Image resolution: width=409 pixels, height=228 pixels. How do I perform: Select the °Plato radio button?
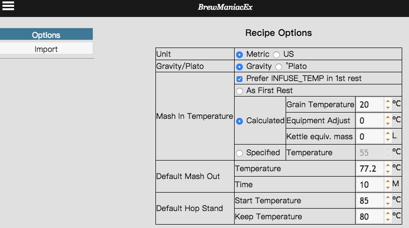tap(279, 67)
